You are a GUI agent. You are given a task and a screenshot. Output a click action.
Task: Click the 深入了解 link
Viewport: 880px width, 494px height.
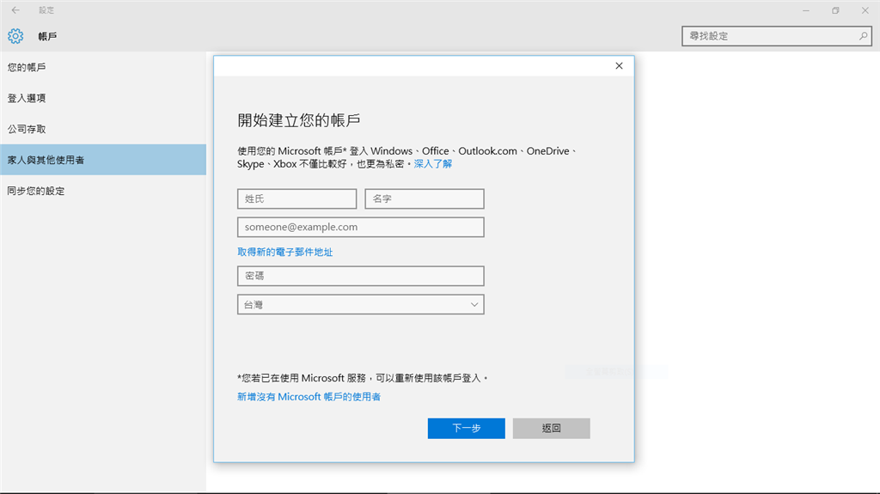point(433,164)
